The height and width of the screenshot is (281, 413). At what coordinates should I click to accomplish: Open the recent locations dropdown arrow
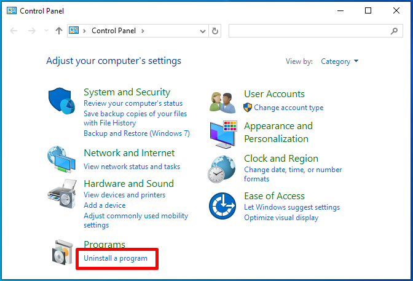46,31
